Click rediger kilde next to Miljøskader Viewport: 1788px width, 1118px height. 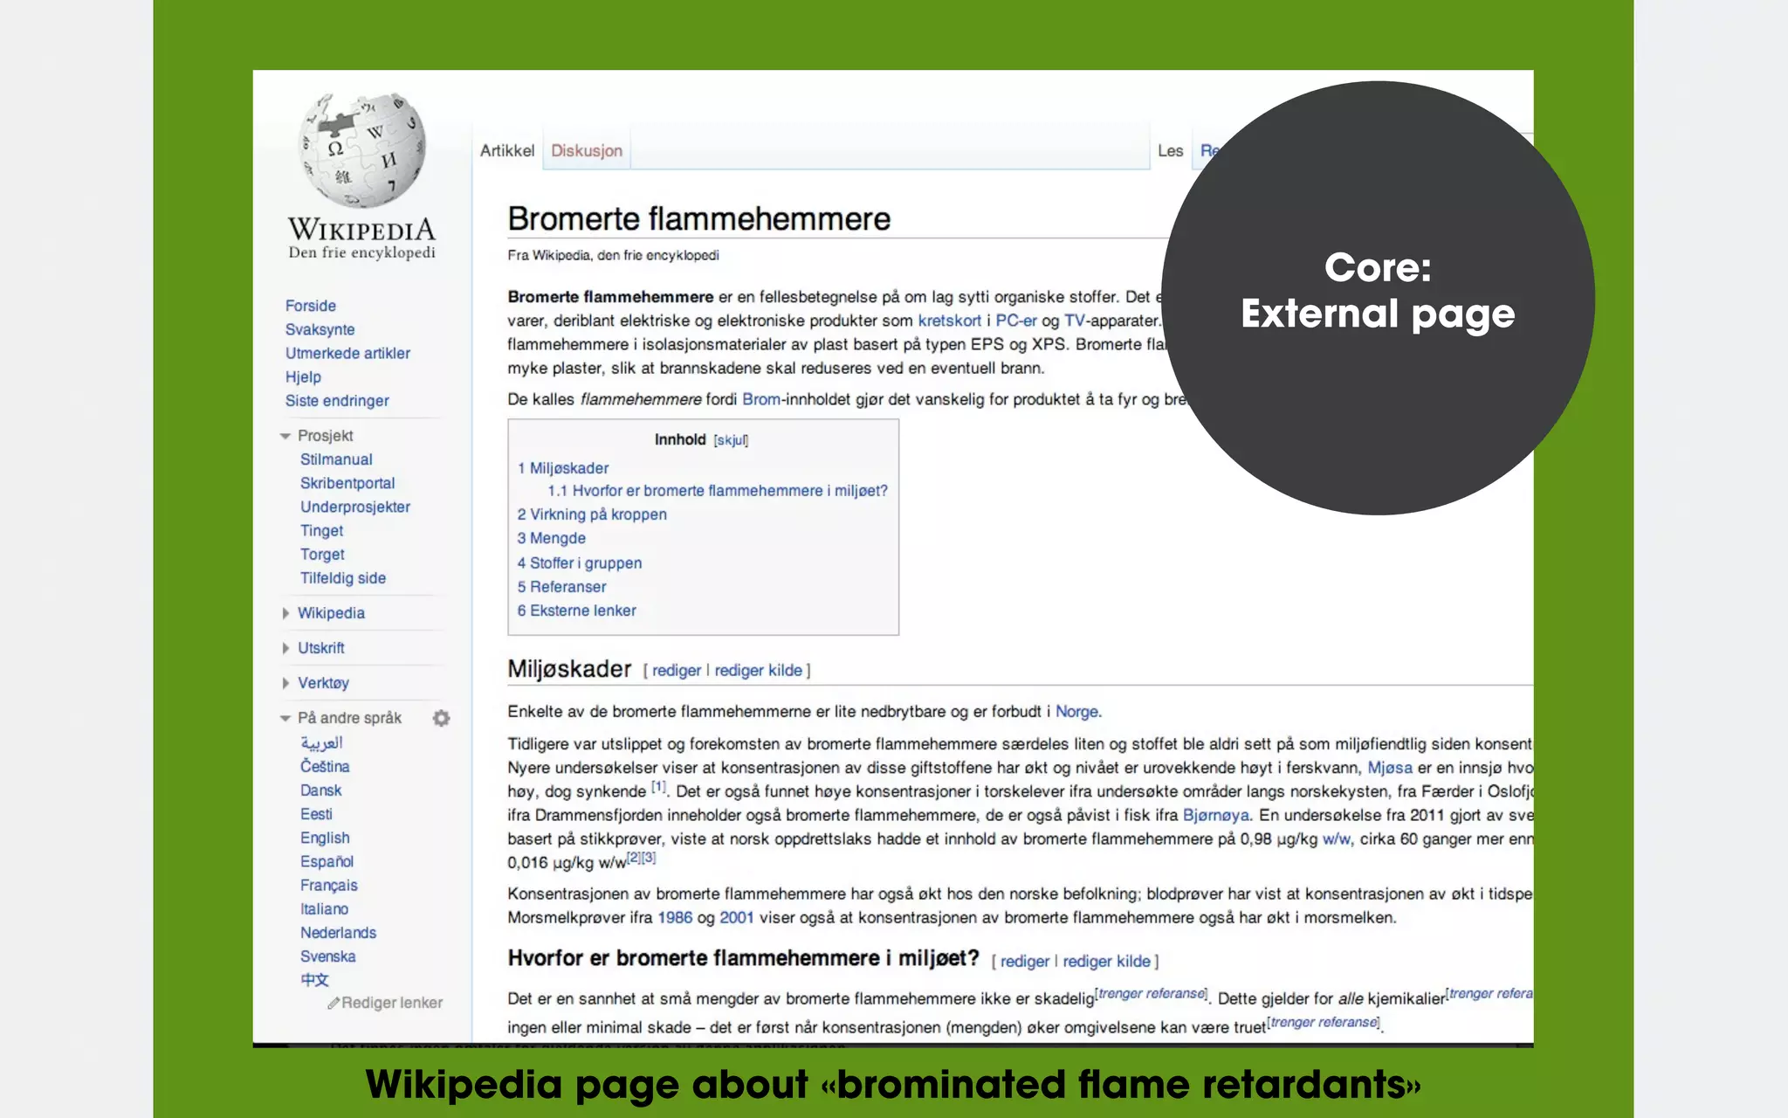click(x=758, y=671)
